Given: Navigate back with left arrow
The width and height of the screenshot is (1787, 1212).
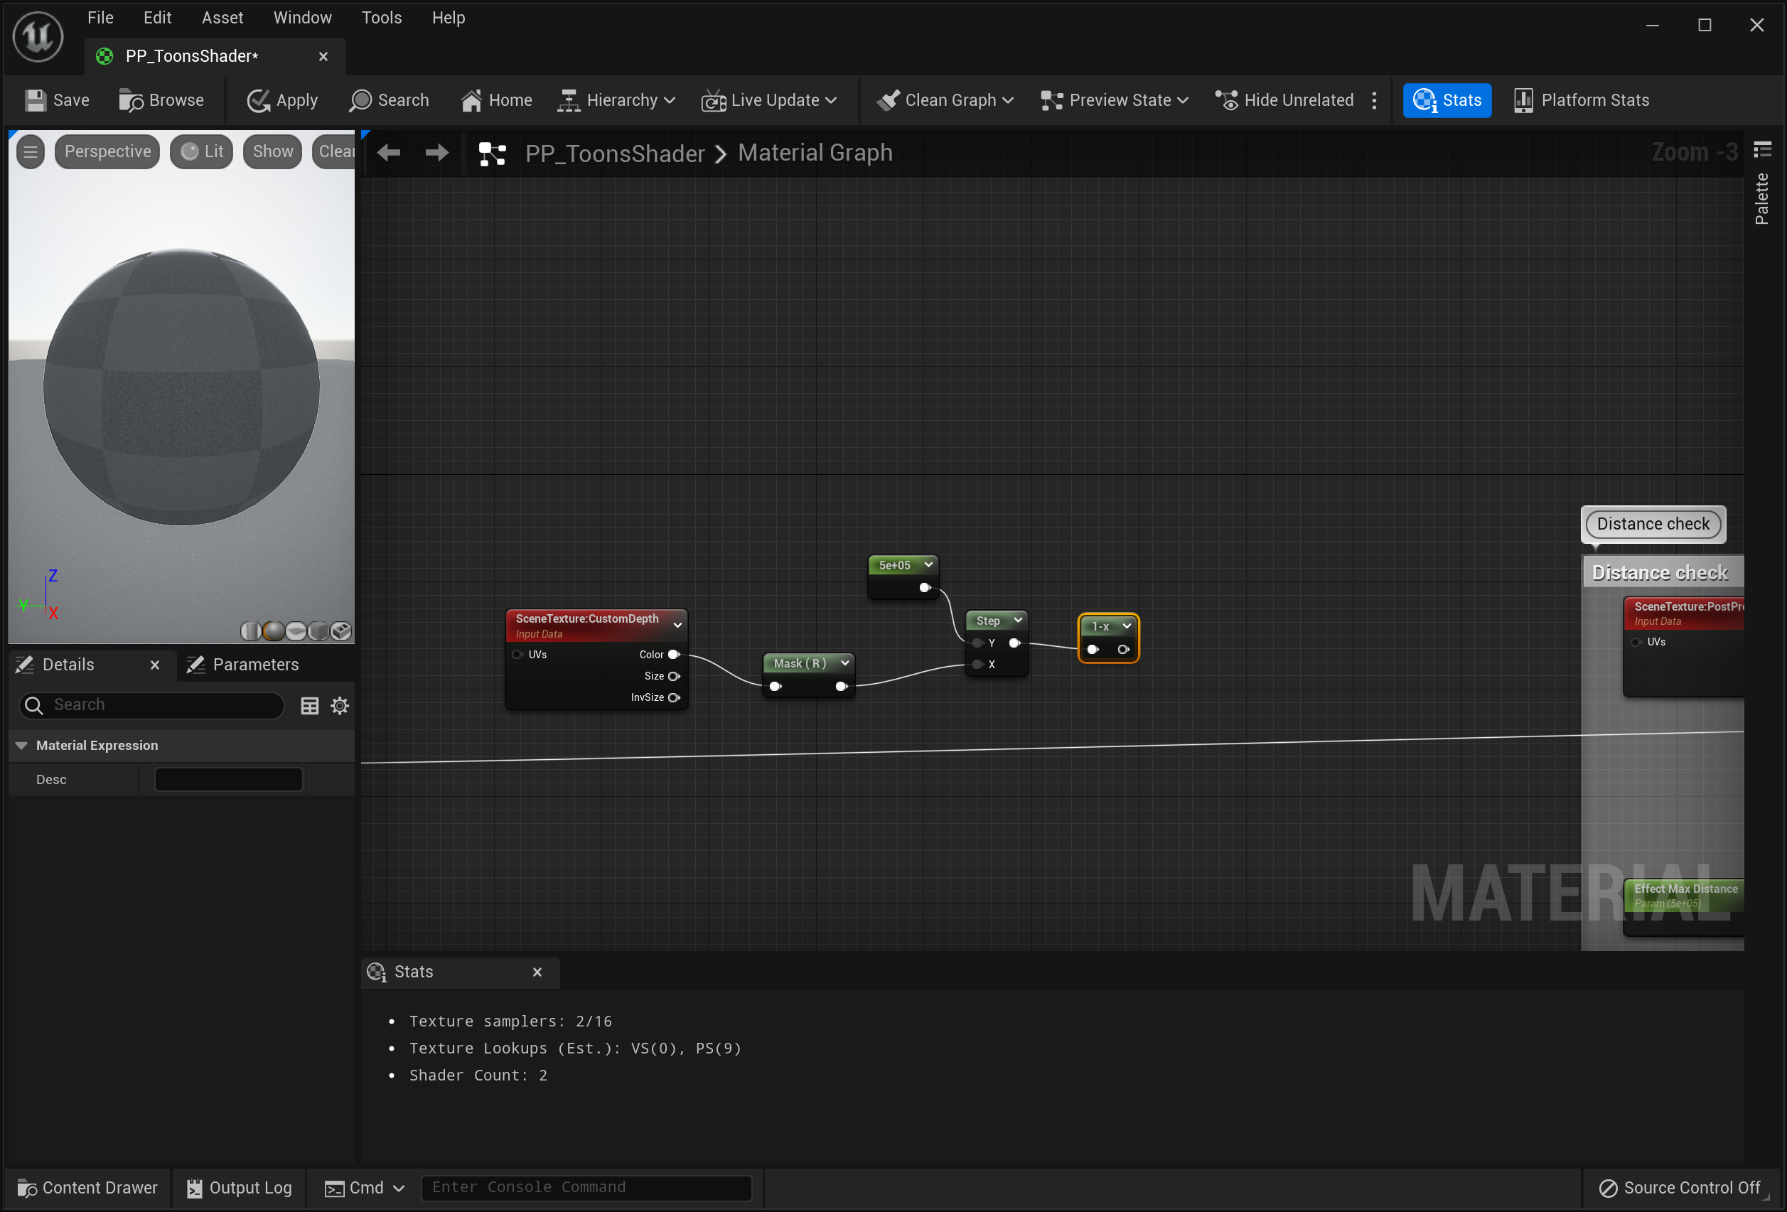Looking at the screenshot, I should (x=388, y=153).
